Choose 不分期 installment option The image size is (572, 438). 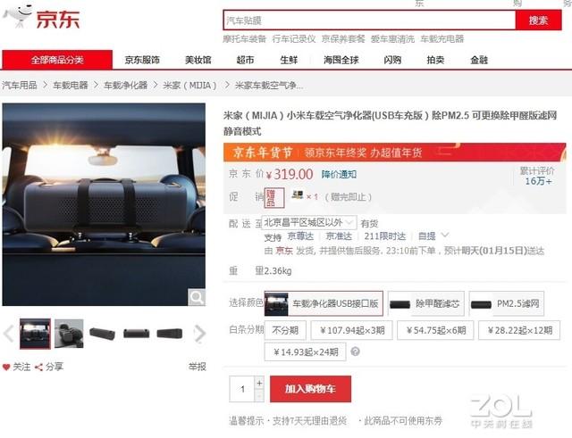pos(285,330)
